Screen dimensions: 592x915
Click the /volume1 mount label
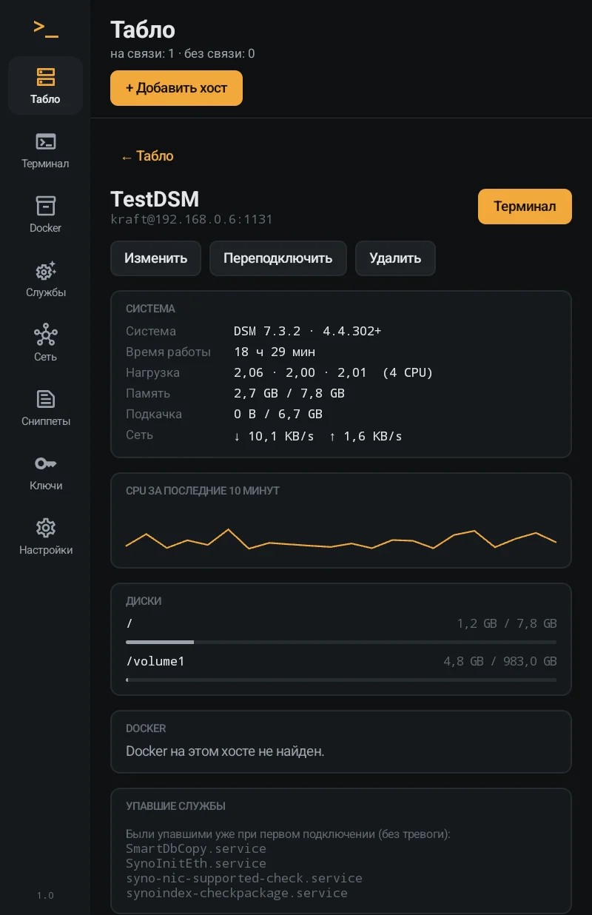155,661
